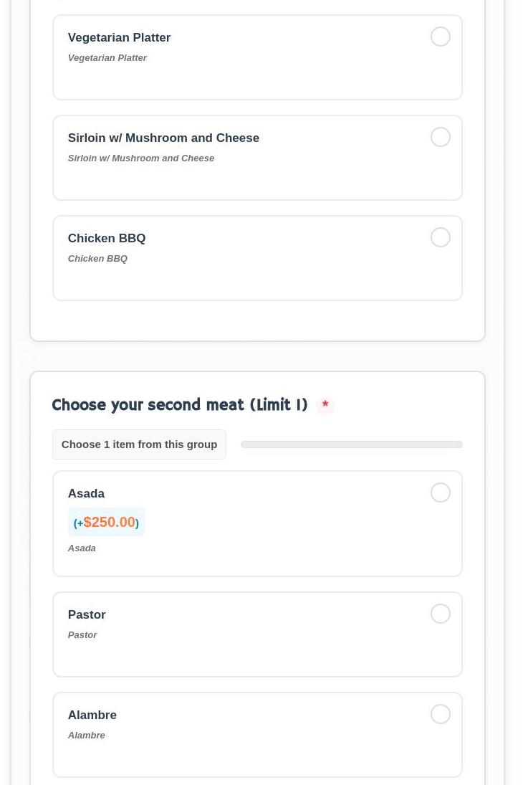Click the italic Chicken BBQ description text
This screenshot has width=523, height=785.
(x=97, y=258)
